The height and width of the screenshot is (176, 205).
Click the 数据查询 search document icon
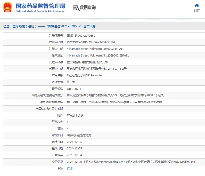[x=76, y=8]
